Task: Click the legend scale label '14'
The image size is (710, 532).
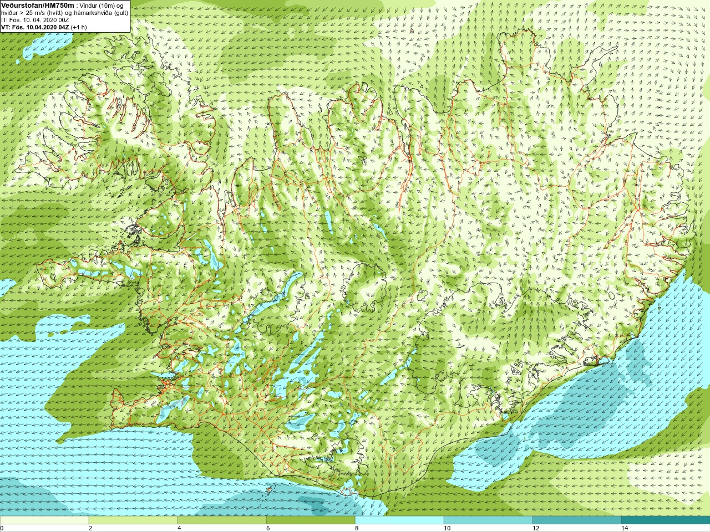Action: click(625, 528)
